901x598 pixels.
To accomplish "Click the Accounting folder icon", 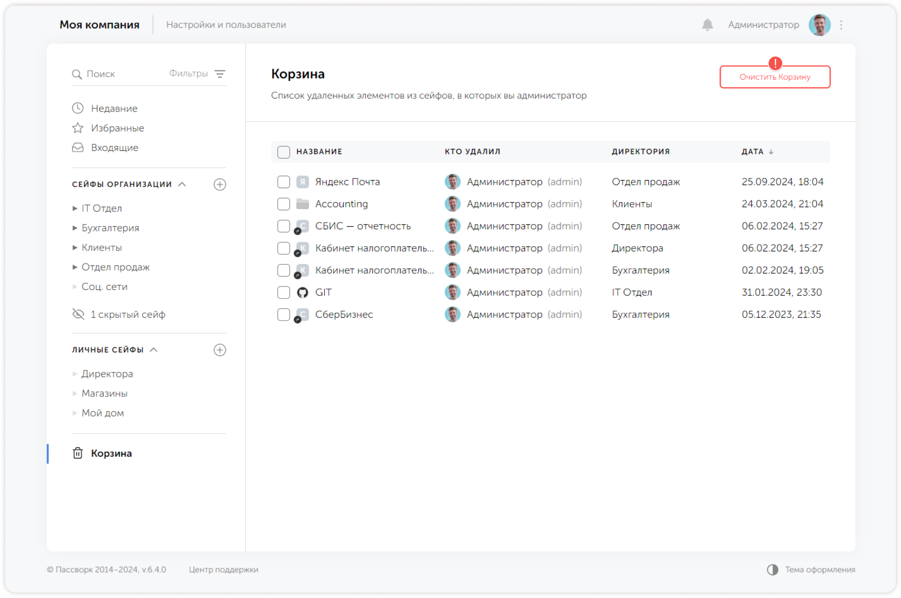I will click(302, 204).
